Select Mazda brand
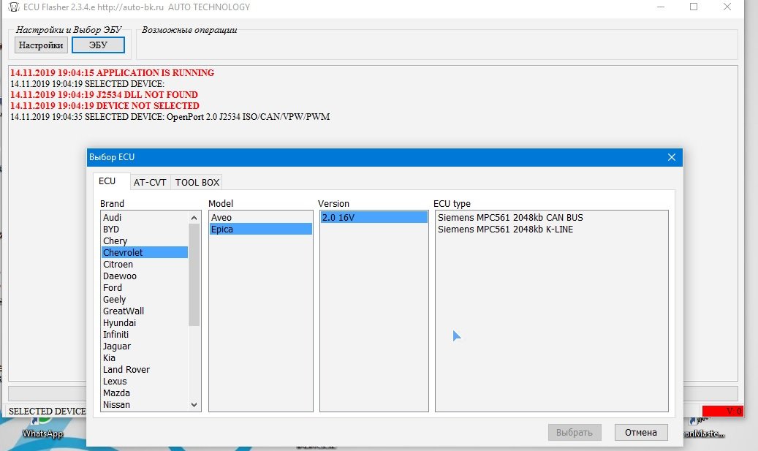This screenshot has height=451, width=758. (145, 393)
